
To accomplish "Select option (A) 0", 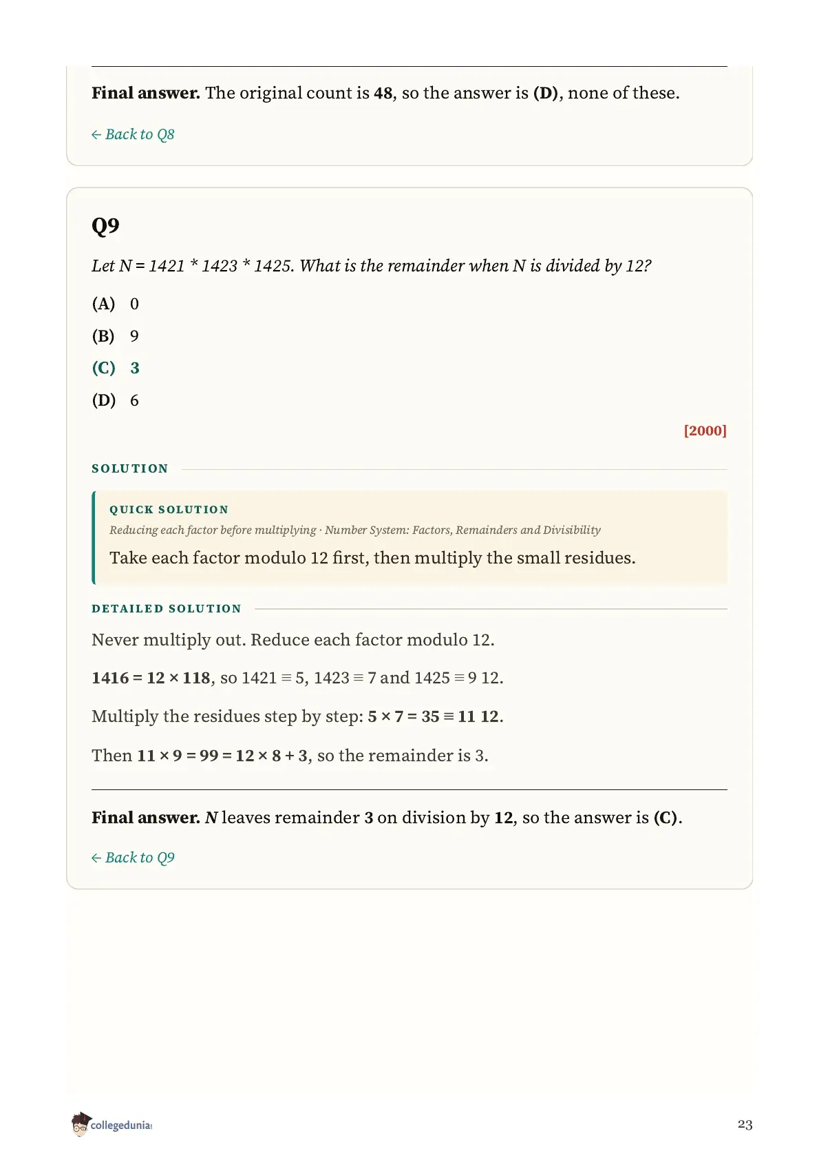I will 116,304.
